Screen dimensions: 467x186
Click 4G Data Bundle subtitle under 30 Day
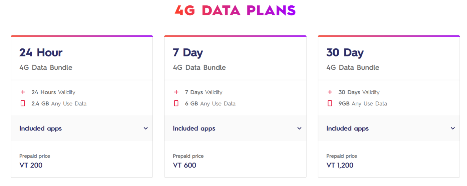353,67
